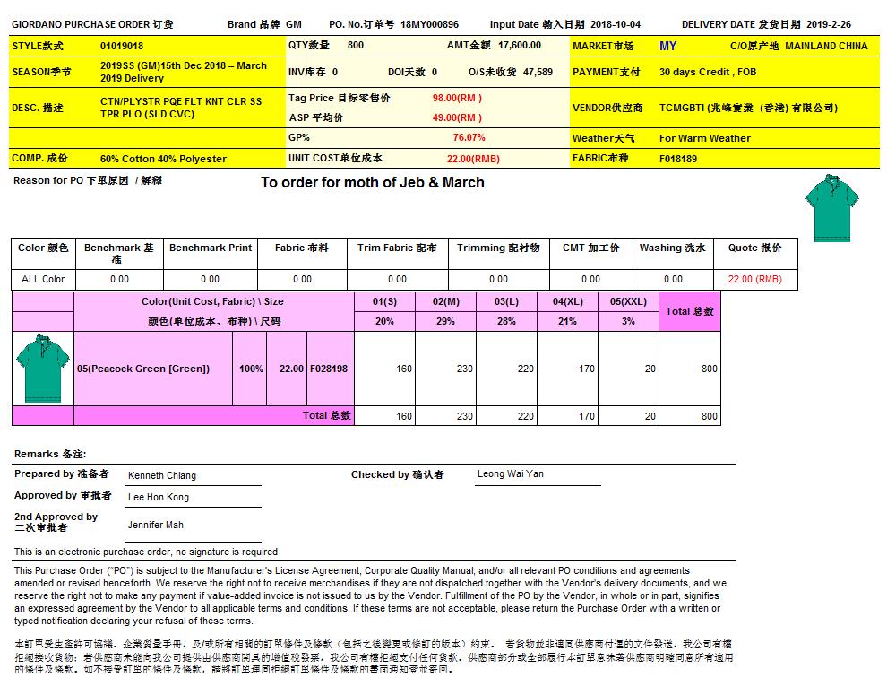Select the style number 01019018 cell
This screenshot has width=887, height=695.
122,46
